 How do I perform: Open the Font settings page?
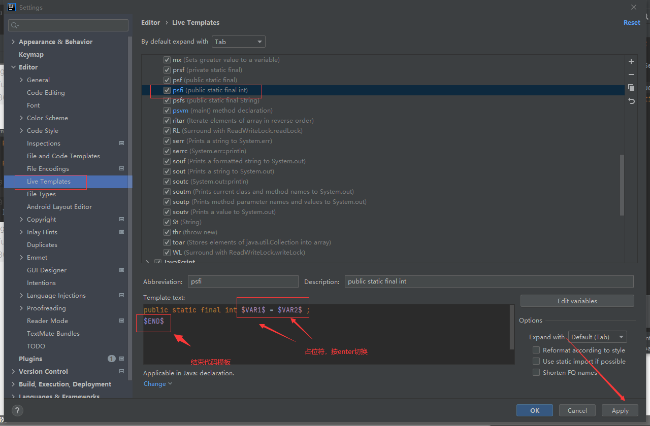pyautogui.click(x=33, y=105)
